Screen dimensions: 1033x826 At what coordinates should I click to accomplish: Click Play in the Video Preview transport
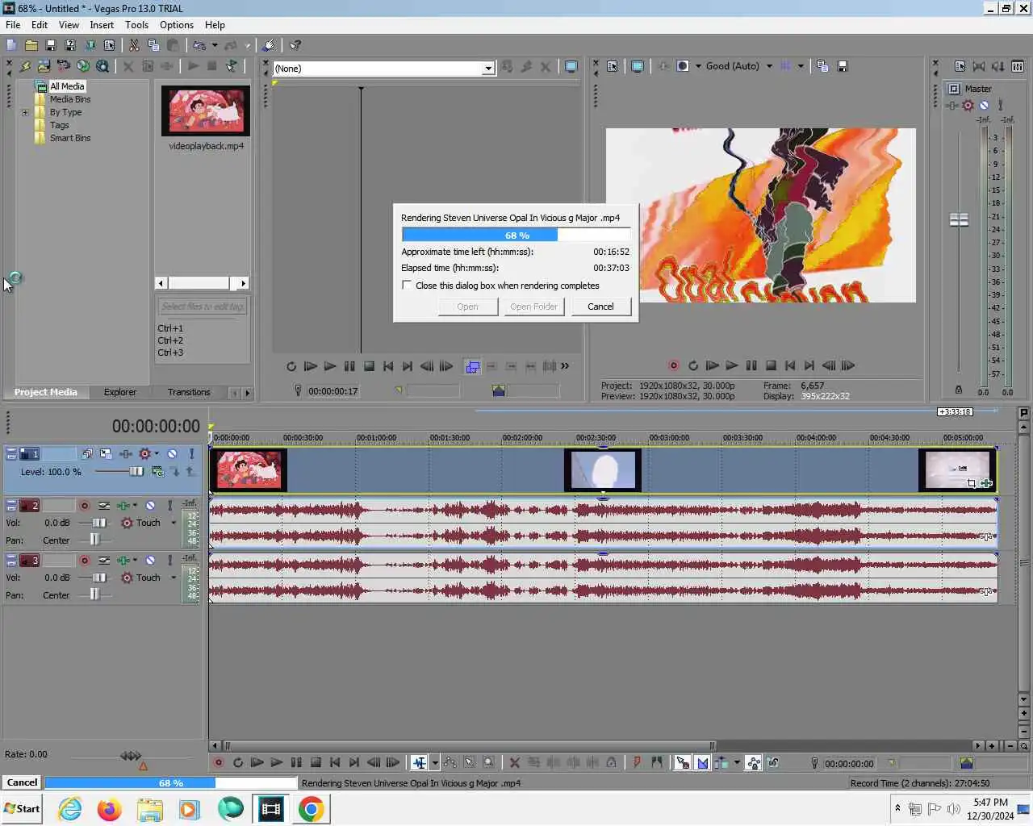coord(731,365)
